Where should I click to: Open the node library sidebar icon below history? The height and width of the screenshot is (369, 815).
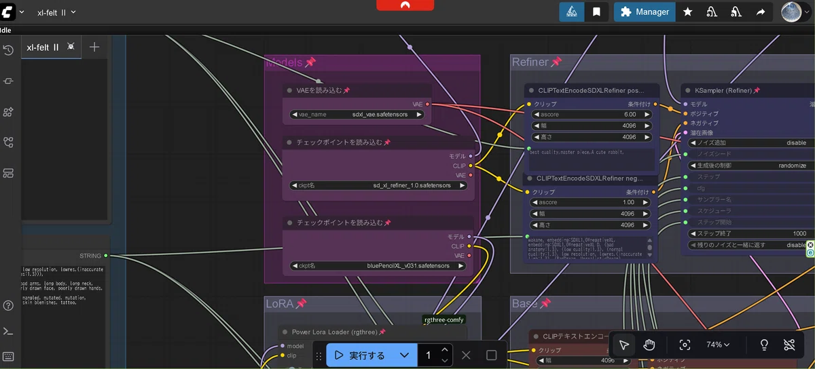[8, 81]
